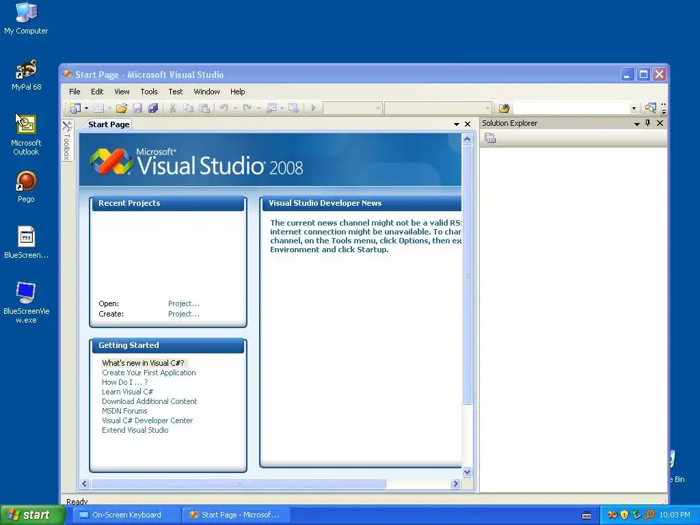
Task: Click the Redo arrow icon
Action: (x=247, y=108)
